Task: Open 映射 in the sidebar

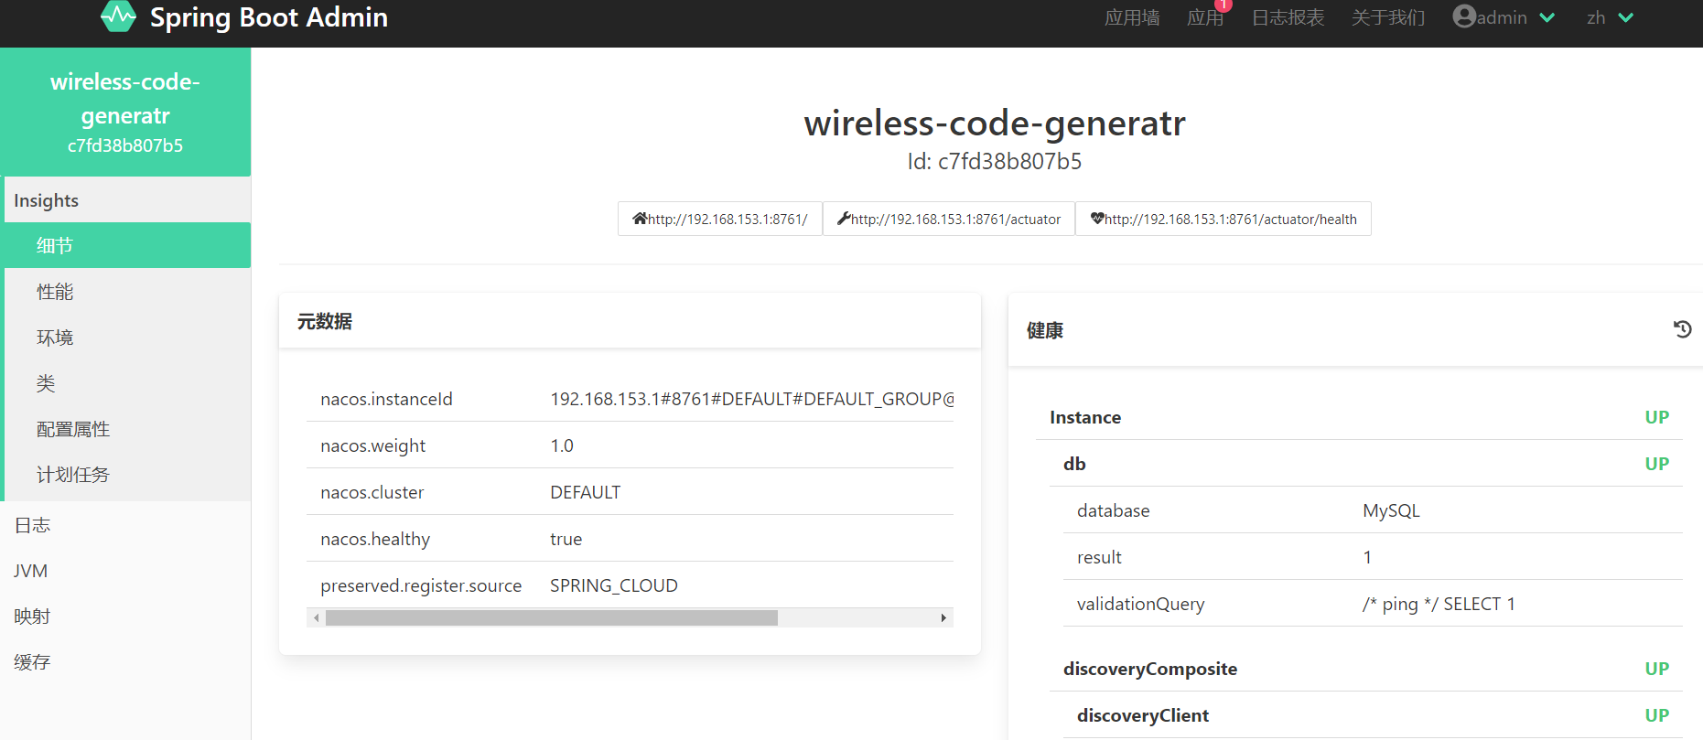Action: tap(125, 617)
